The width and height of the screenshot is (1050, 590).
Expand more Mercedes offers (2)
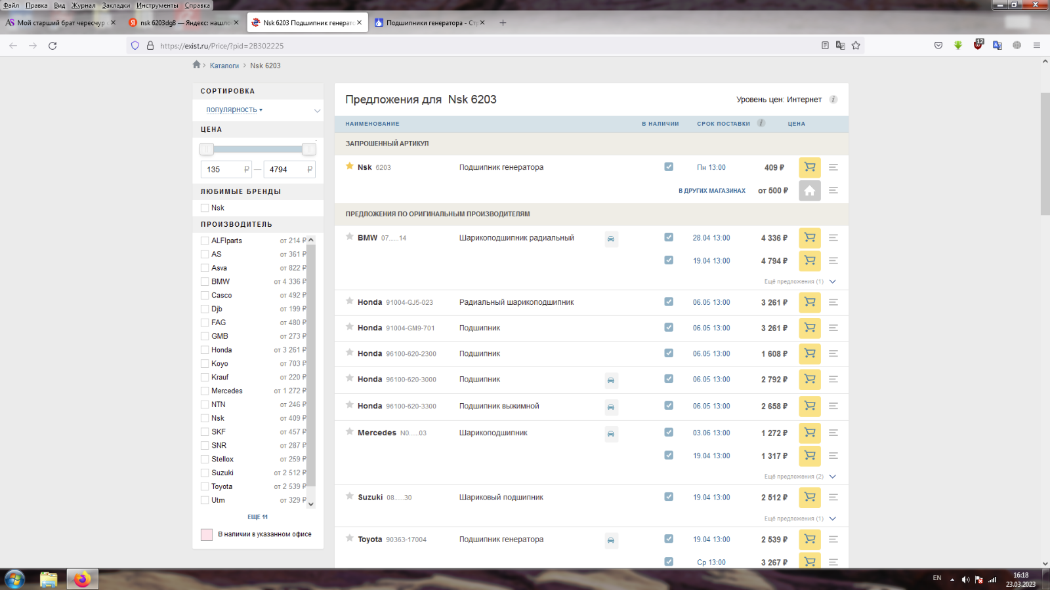[799, 477]
